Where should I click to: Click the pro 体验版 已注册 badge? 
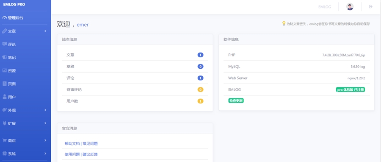point(351,90)
